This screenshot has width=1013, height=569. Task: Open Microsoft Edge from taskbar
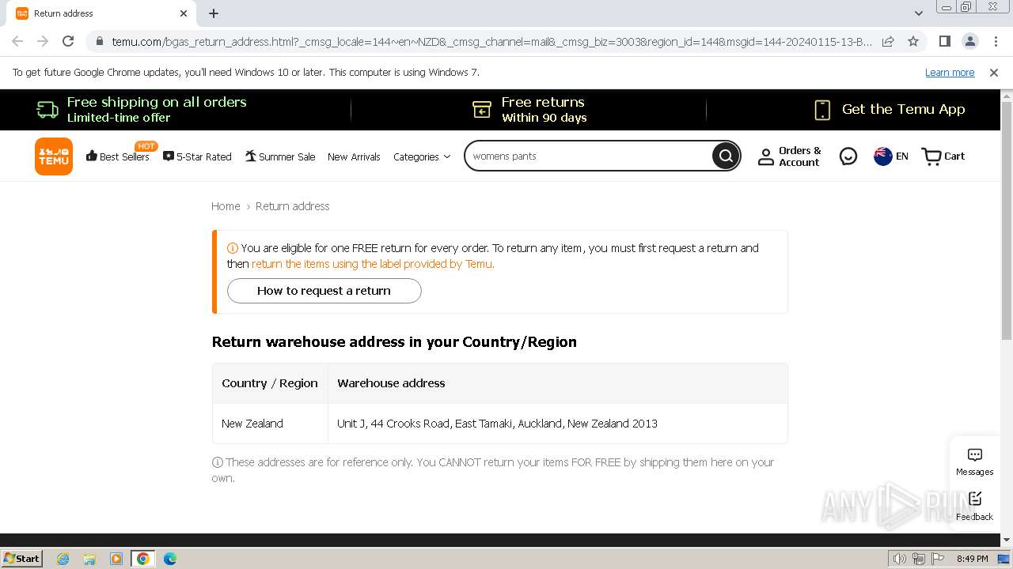coord(170,559)
